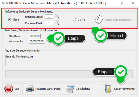
Task: Click the magnifier beside Empresa Inicial
Action: (x=57, y=16)
